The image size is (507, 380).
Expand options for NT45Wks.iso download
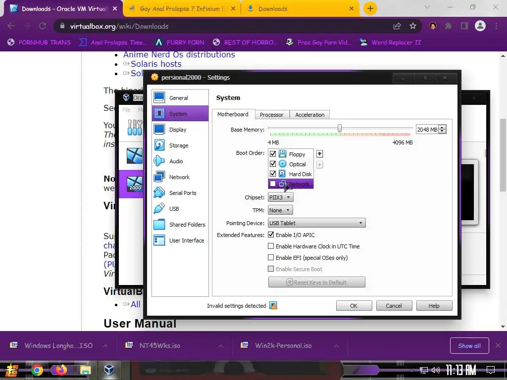221,346
